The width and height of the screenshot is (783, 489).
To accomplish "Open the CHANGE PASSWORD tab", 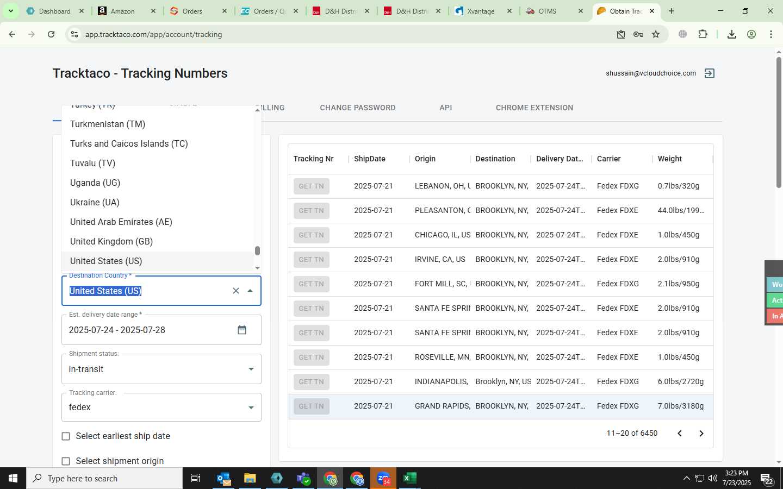I will point(358,108).
